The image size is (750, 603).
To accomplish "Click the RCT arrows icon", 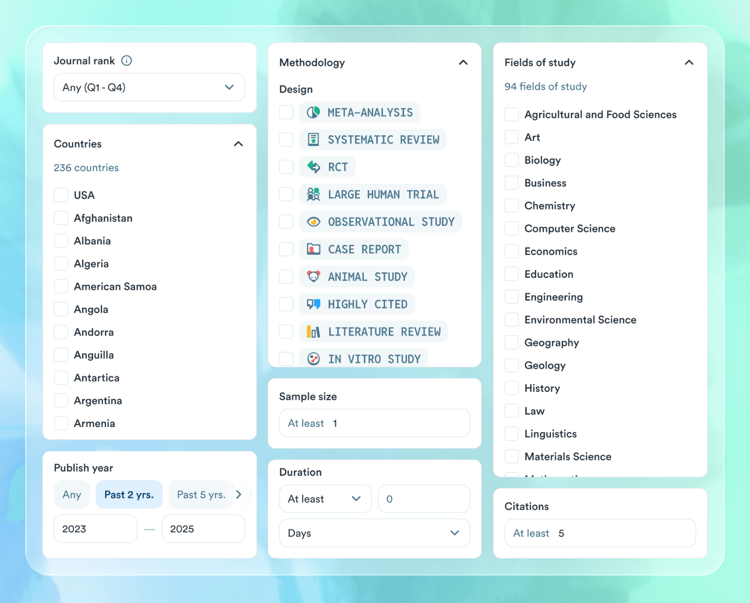I will point(313,167).
